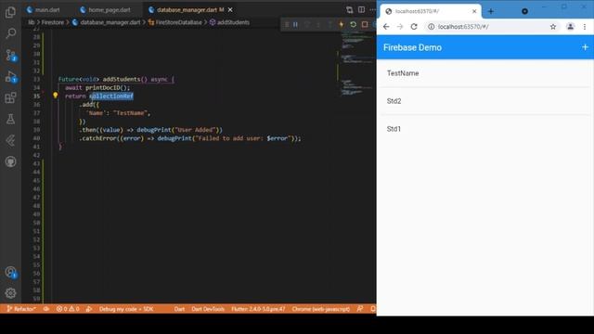
Task: Open Firestore breadcrumb folder
Action: (53, 22)
